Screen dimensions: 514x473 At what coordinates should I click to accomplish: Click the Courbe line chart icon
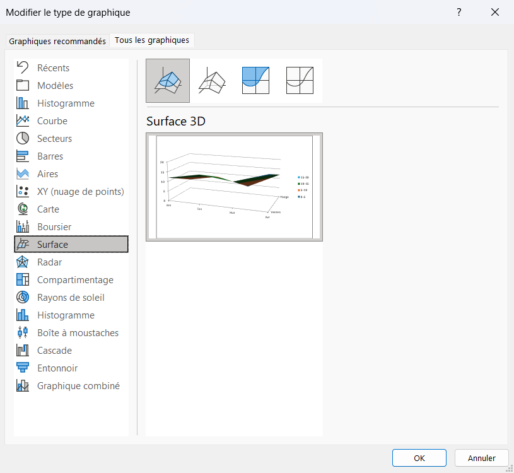point(23,120)
